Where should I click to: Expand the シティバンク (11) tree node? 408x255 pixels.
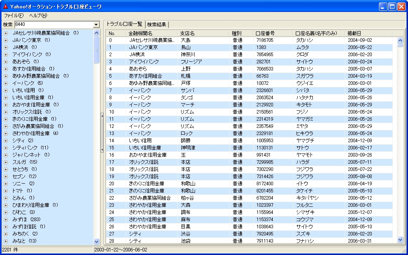coord(6,148)
